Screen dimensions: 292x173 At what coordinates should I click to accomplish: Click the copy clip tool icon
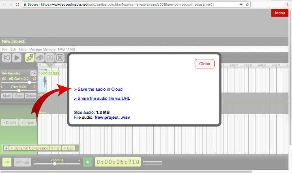click(x=40, y=58)
